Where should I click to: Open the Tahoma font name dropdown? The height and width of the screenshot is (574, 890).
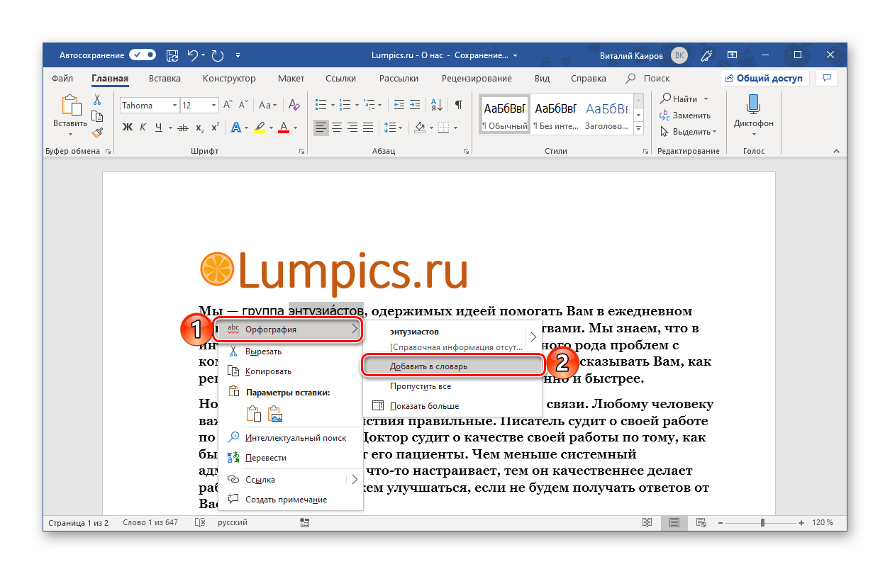149,106
